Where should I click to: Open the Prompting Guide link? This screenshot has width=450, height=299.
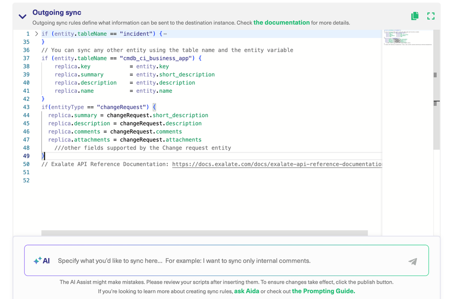click(x=323, y=291)
